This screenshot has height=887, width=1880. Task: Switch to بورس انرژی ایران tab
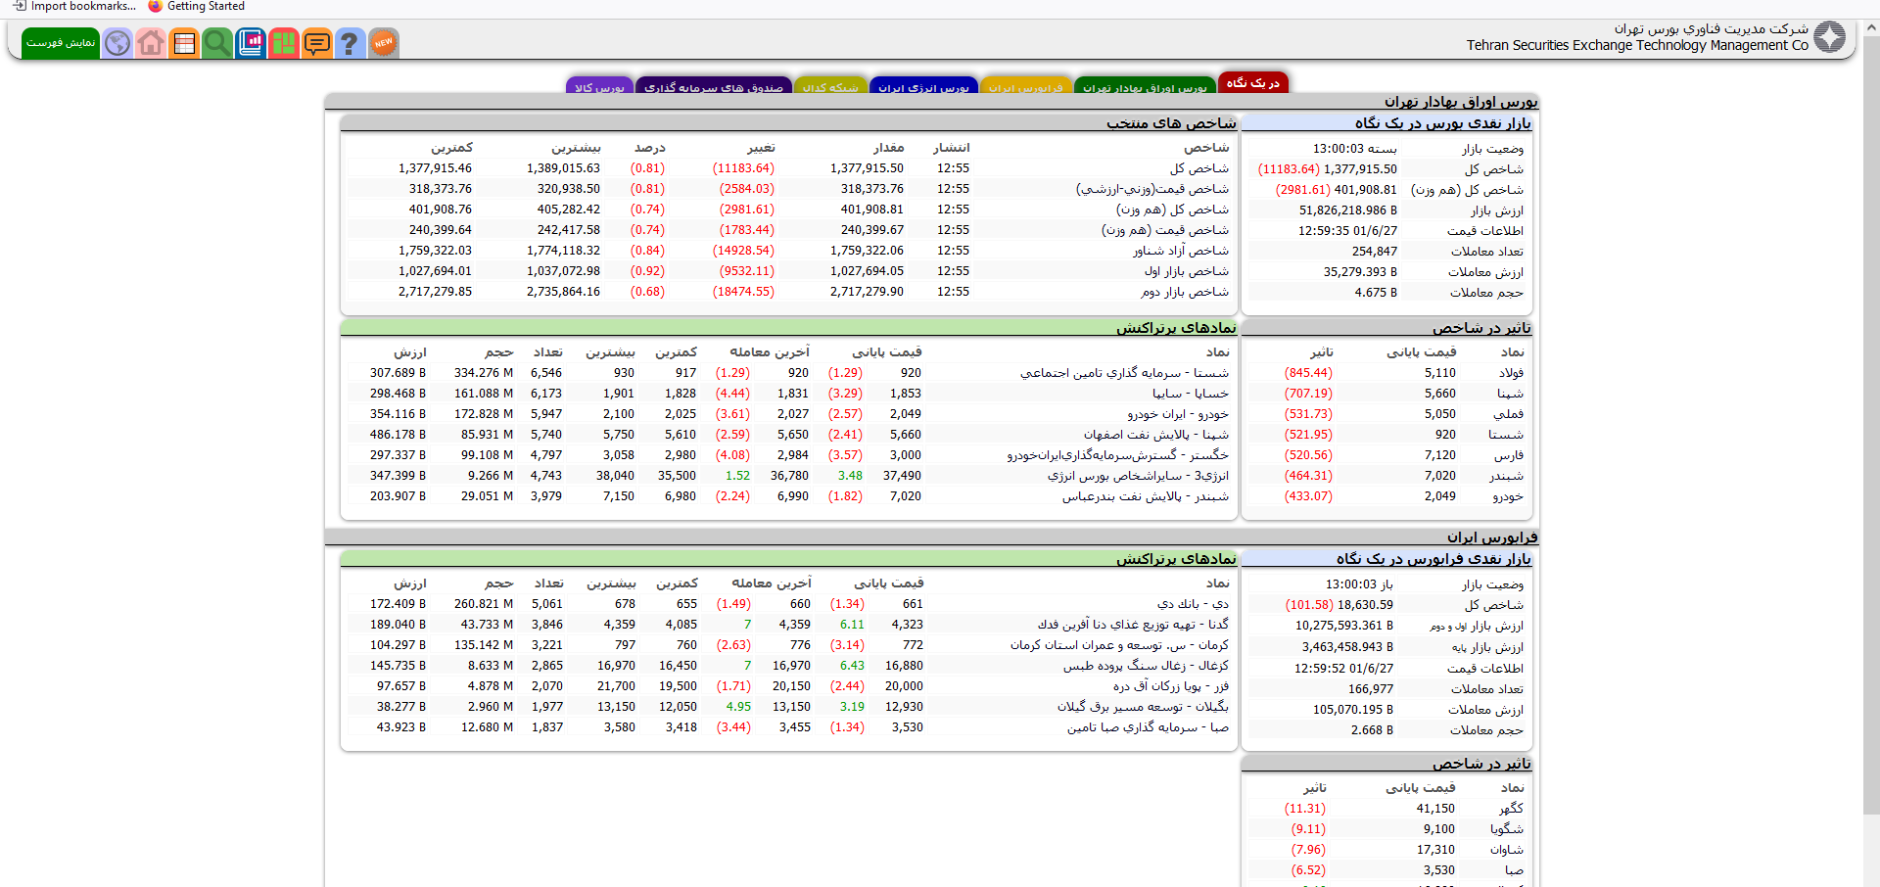point(923,86)
